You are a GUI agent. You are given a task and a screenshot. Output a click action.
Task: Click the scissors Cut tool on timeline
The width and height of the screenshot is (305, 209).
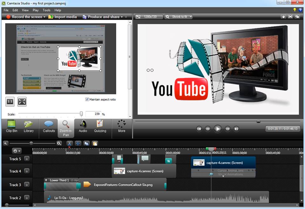pos(69,143)
